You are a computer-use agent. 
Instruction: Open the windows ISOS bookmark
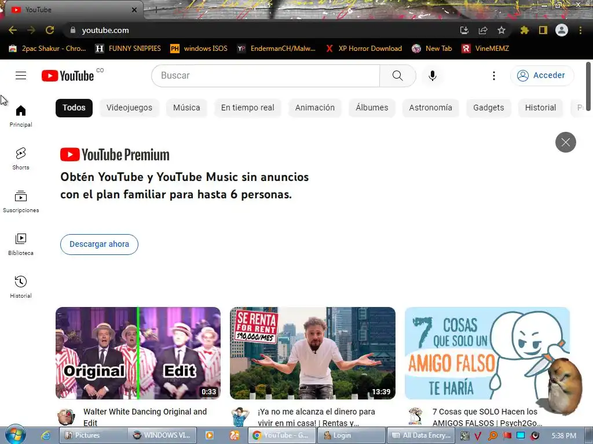pos(199,49)
